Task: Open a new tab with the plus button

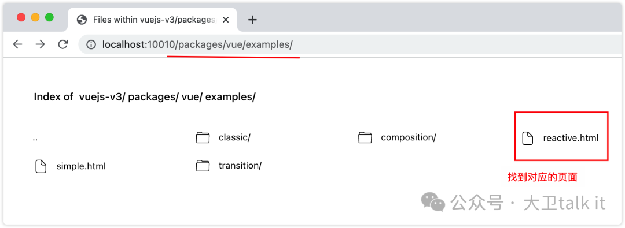Action: [x=252, y=20]
